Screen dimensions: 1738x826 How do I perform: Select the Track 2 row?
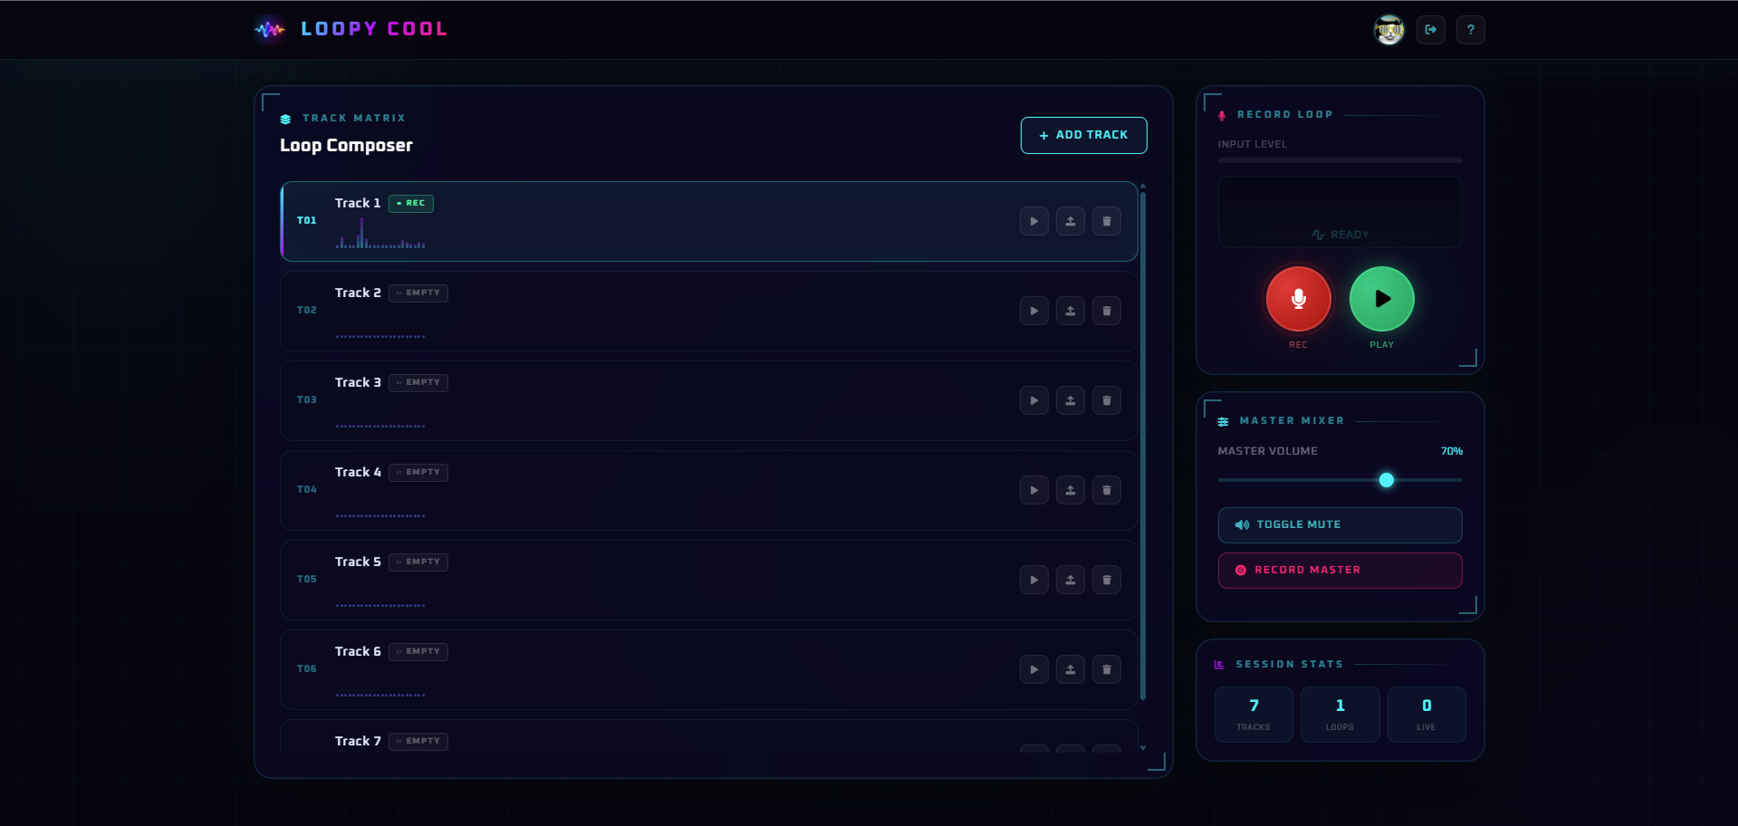coord(709,311)
